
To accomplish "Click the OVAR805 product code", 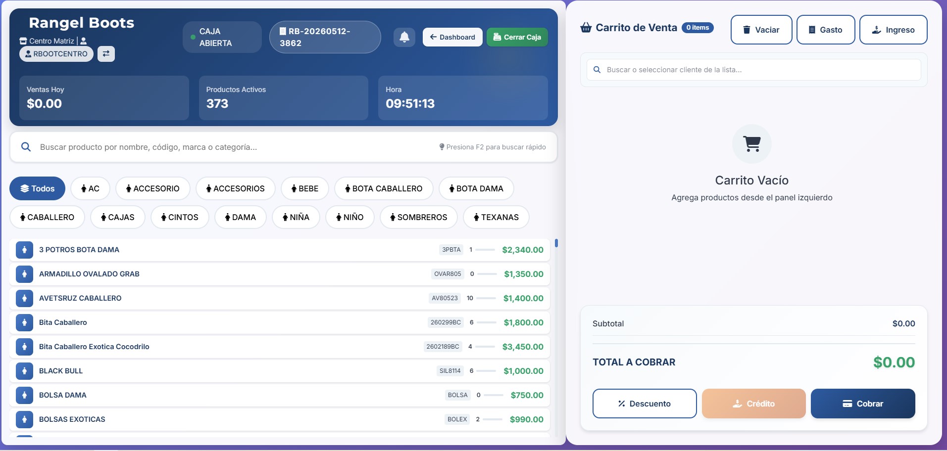I will click(448, 274).
